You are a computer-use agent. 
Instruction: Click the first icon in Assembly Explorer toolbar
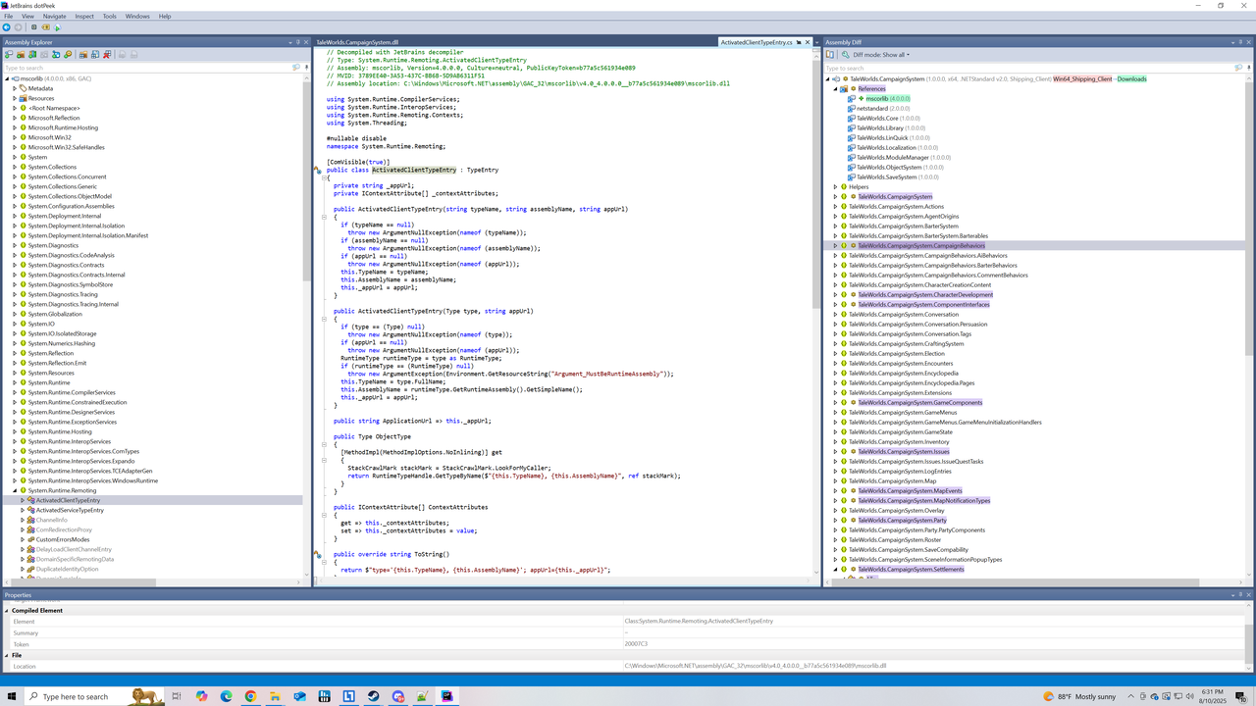[x=8, y=55]
